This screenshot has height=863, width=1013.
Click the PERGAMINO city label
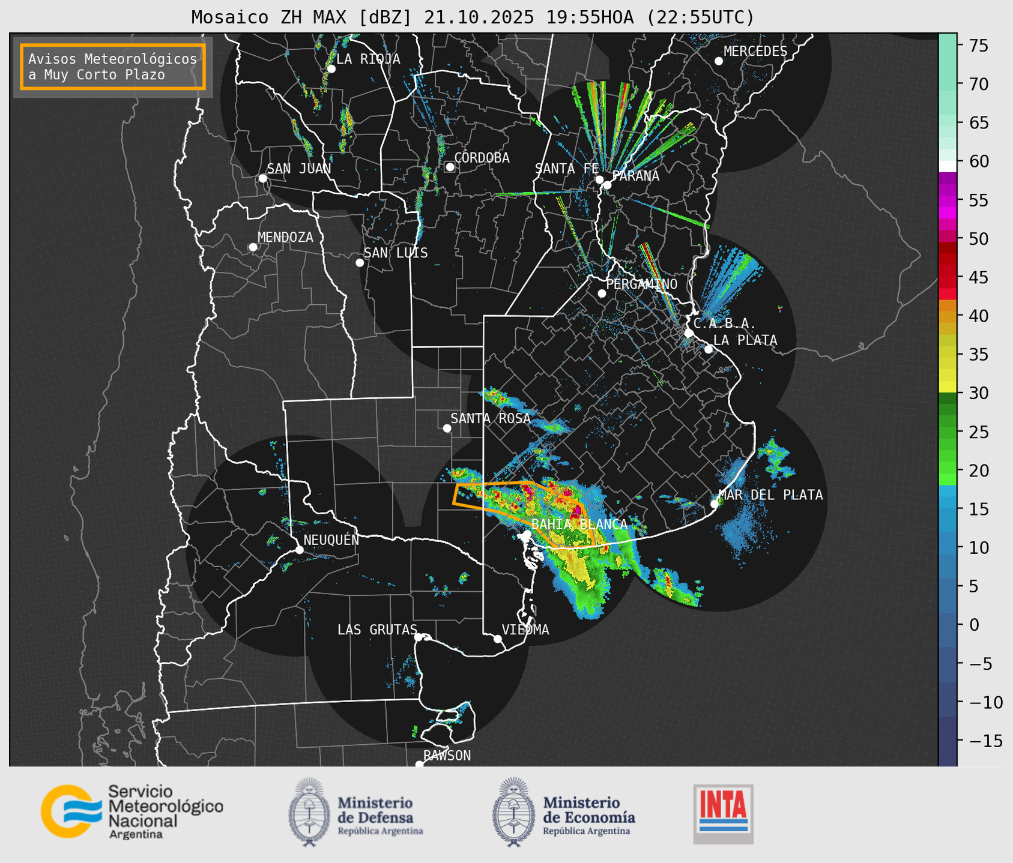click(x=642, y=284)
